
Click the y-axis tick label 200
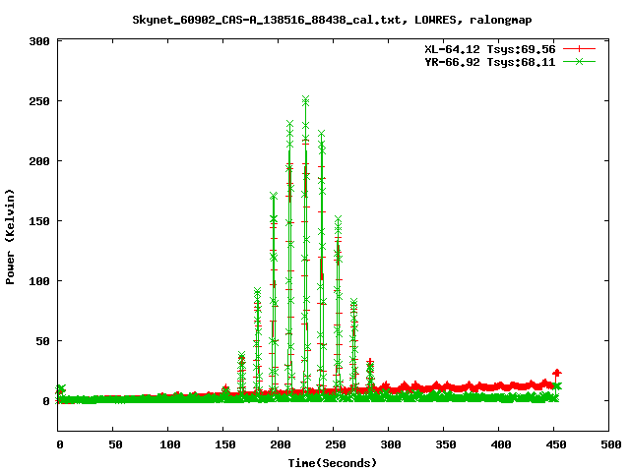(x=39, y=161)
